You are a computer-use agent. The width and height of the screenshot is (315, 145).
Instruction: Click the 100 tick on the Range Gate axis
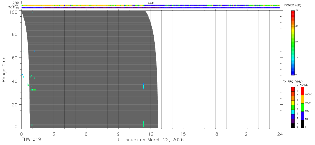click(x=14, y=12)
